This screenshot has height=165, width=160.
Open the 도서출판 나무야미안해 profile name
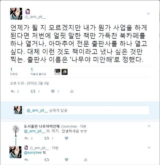coord(42,126)
